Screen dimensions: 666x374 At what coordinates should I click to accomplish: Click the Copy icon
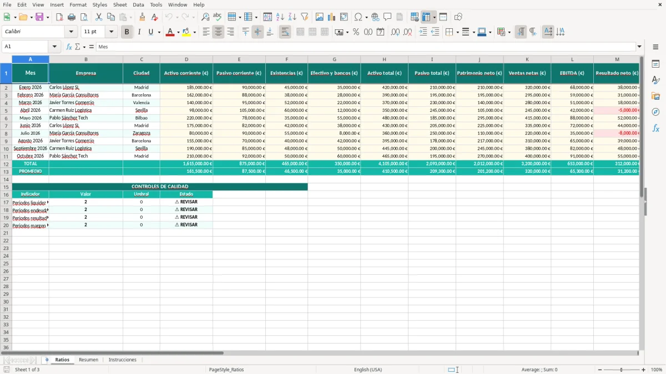pyautogui.click(x=111, y=17)
